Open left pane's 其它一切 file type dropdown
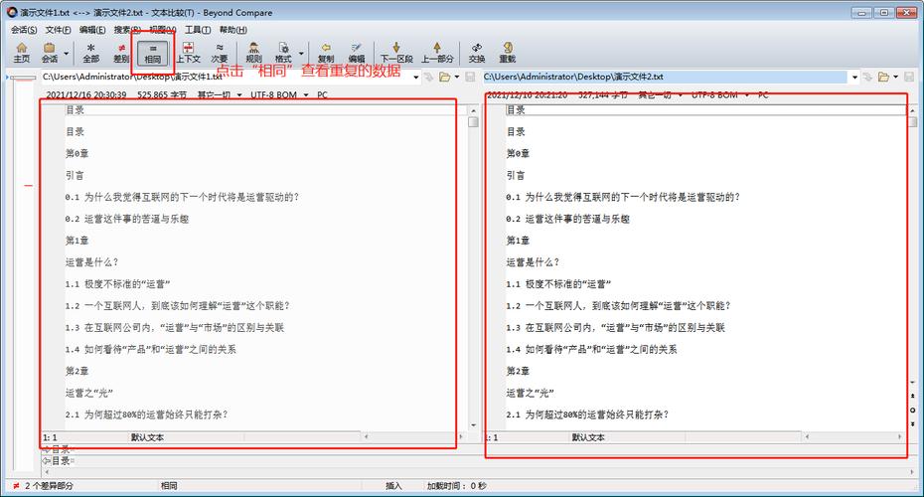The width and height of the screenshot is (924, 497). pyautogui.click(x=220, y=94)
